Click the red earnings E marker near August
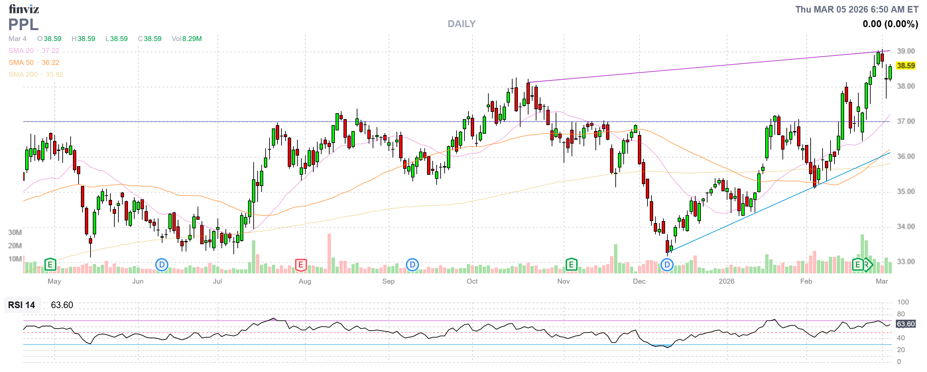The image size is (927, 372). tap(300, 265)
